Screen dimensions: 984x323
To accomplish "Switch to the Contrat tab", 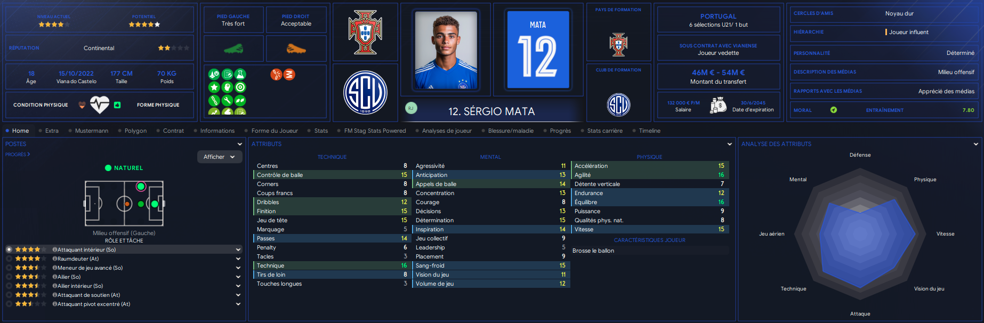I will click(173, 131).
